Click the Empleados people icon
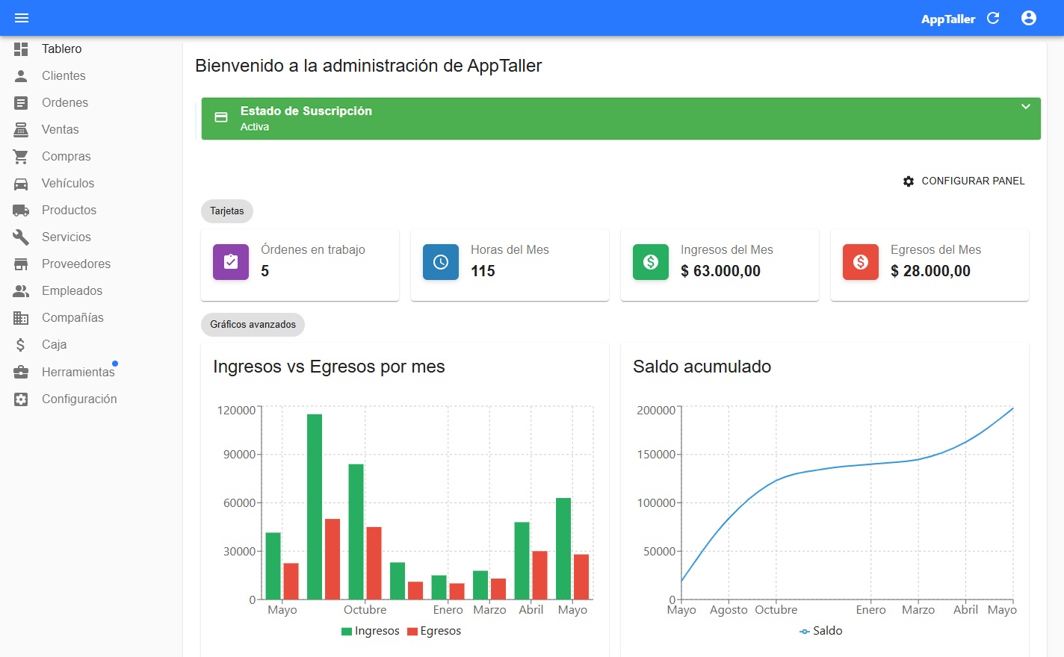This screenshot has width=1064, height=657. [21, 291]
